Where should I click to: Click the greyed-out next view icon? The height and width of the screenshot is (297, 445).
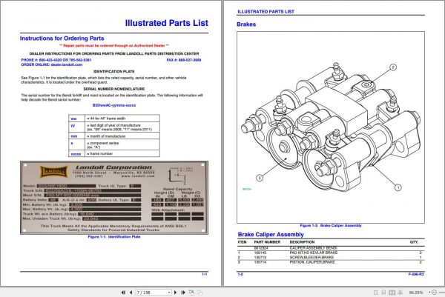(200, 293)
